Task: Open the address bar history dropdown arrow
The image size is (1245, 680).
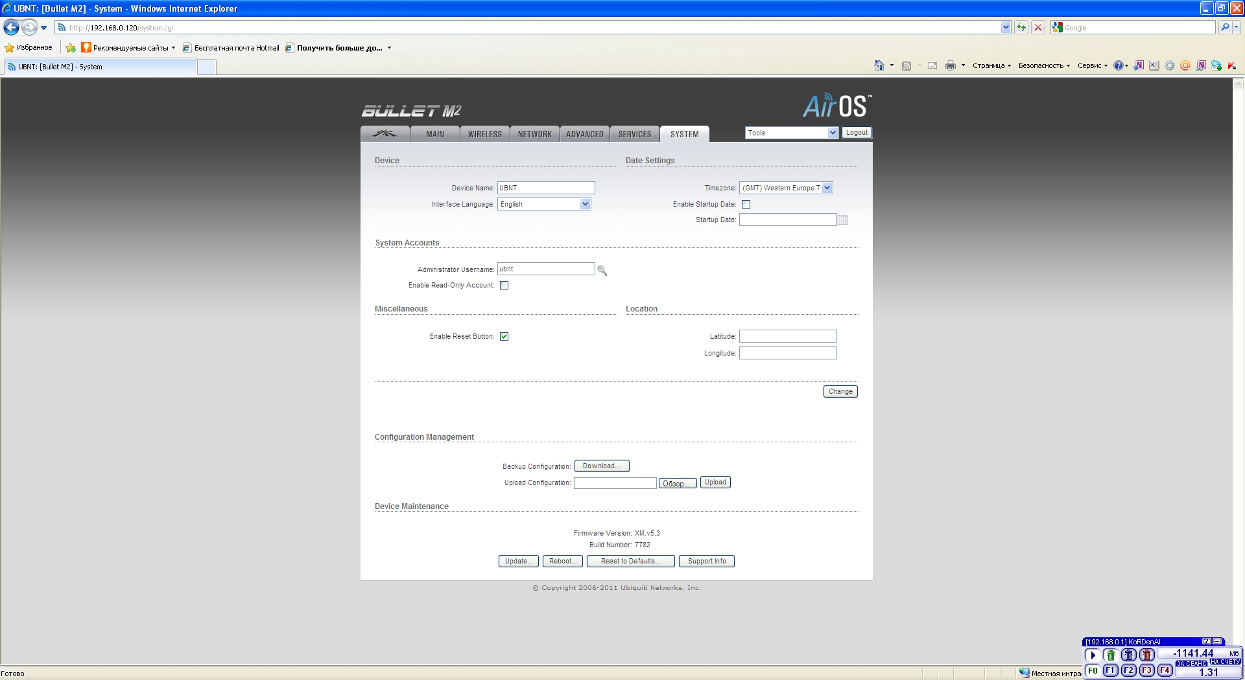Action: (x=1006, y=27)
